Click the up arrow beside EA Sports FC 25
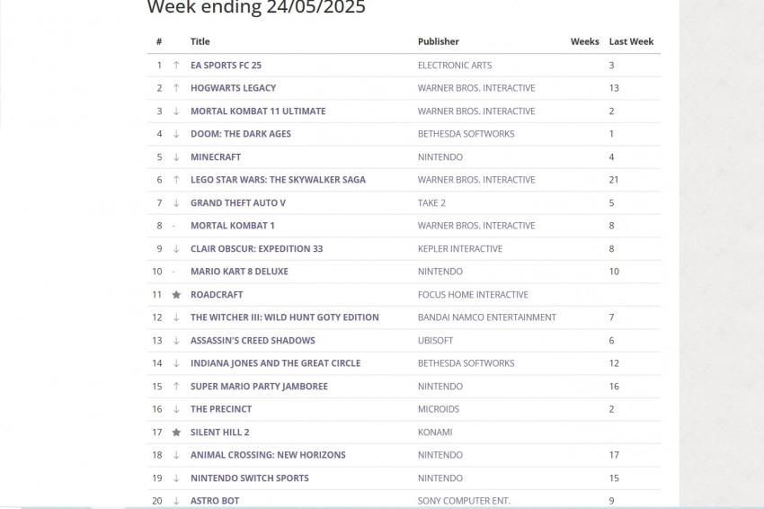The width and height of the screenshot is (764, 509). 176,65
